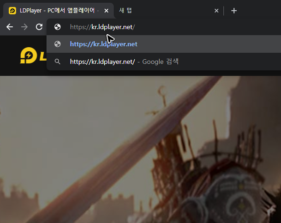Click the magnifier icon of the search suggestion
Image resolution: width=281 pixels, height=223 pixels.
58,62
